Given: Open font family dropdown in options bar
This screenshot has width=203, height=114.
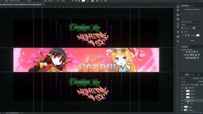Looking at the screenshot, I should click(17, 1).
